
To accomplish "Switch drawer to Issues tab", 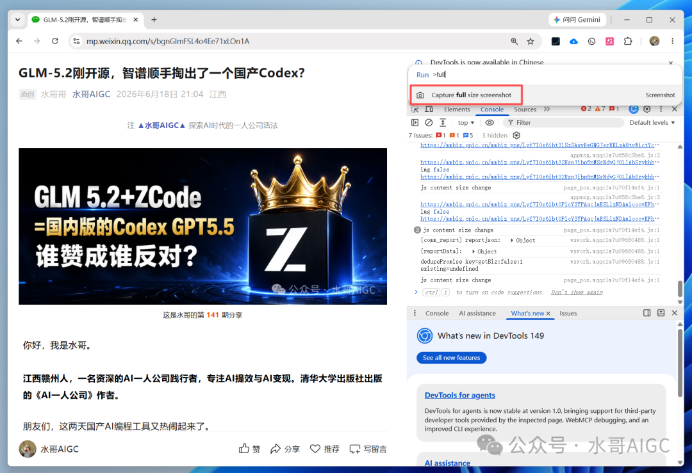I will tap(568, 314).
